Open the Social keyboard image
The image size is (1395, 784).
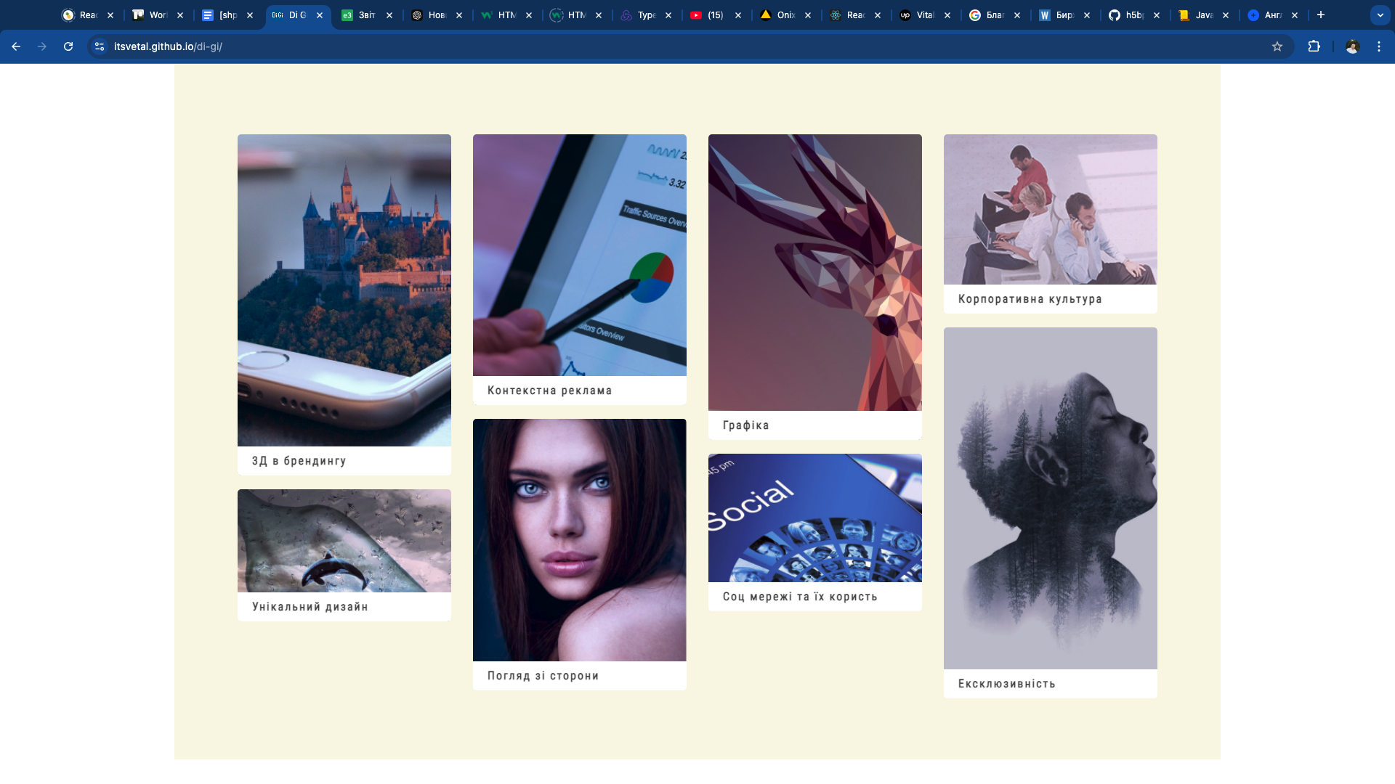coord(815,518)
